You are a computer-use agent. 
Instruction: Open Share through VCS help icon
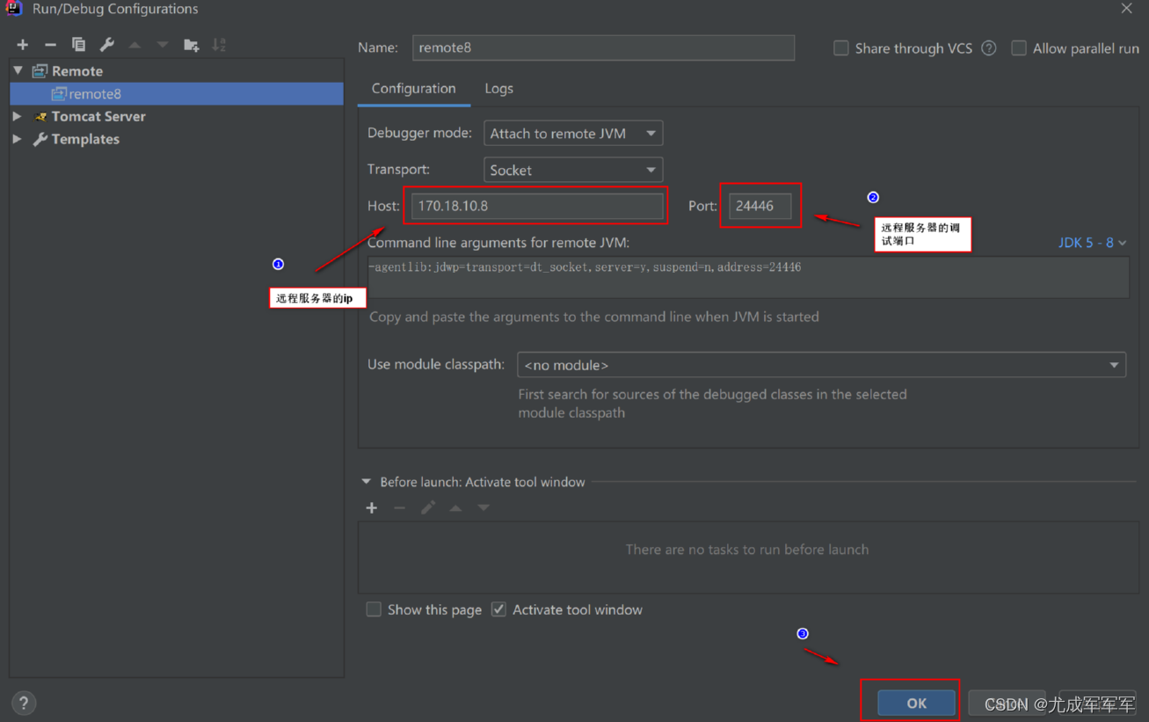pyautogui.click(x=989, y=48)
